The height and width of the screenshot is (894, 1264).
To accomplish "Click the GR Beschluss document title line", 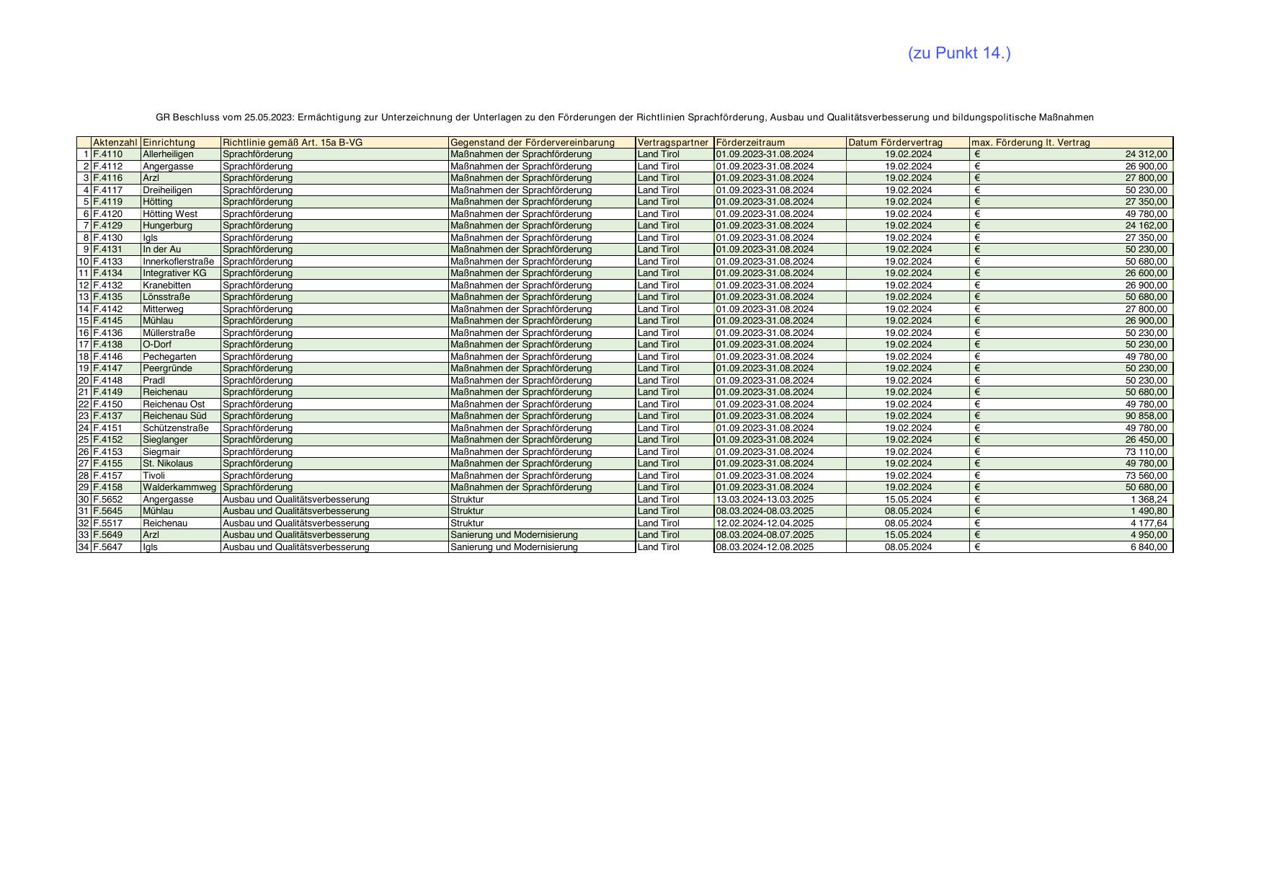I will 624,118.
